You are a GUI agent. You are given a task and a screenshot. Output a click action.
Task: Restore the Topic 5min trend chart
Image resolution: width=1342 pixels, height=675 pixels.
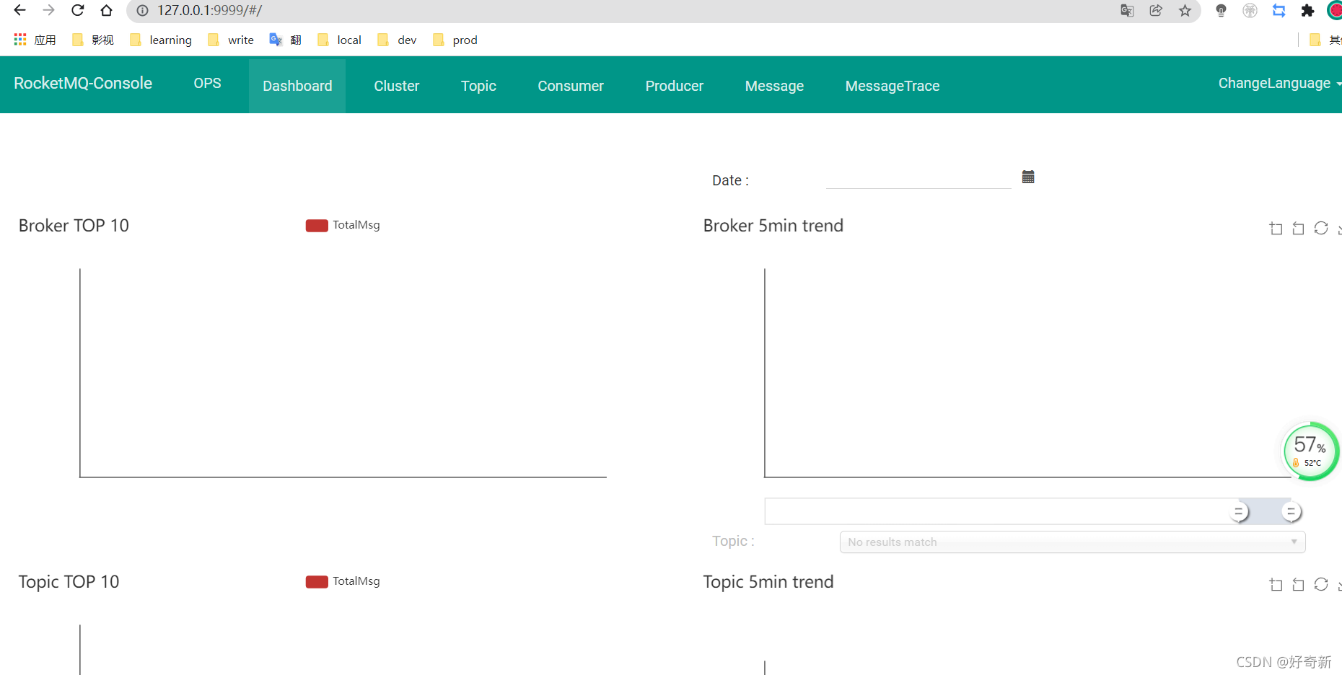pos(1321,584)
